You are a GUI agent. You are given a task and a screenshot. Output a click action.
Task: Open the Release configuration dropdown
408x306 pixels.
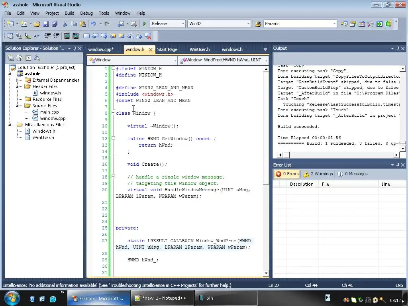183,24
